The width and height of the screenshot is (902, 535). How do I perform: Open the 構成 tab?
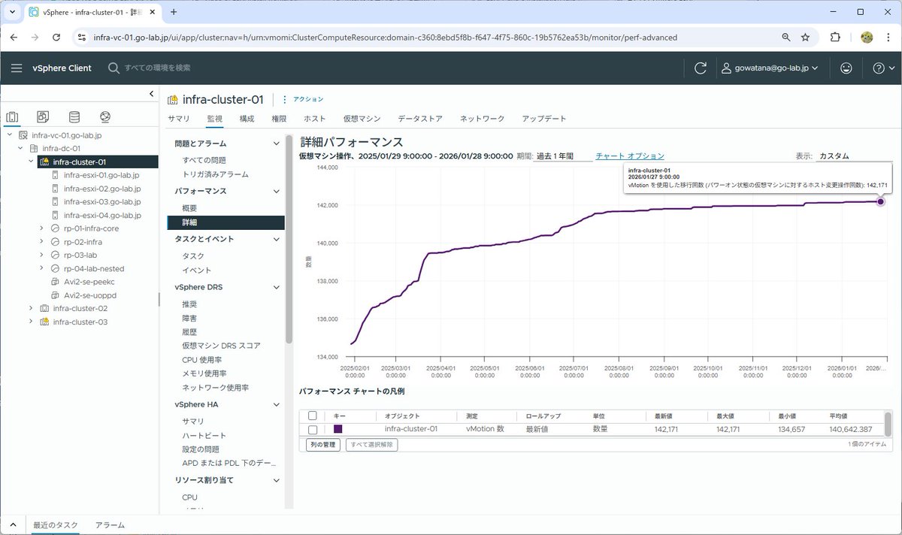coord(247,119)
